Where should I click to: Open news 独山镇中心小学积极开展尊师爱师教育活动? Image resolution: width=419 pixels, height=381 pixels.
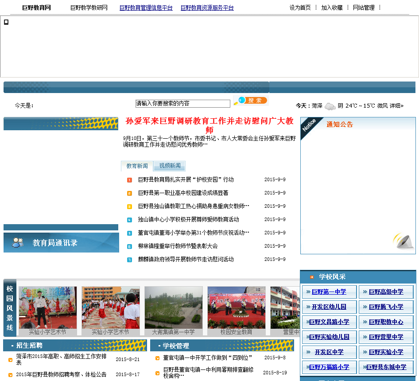tap(188, 219)
